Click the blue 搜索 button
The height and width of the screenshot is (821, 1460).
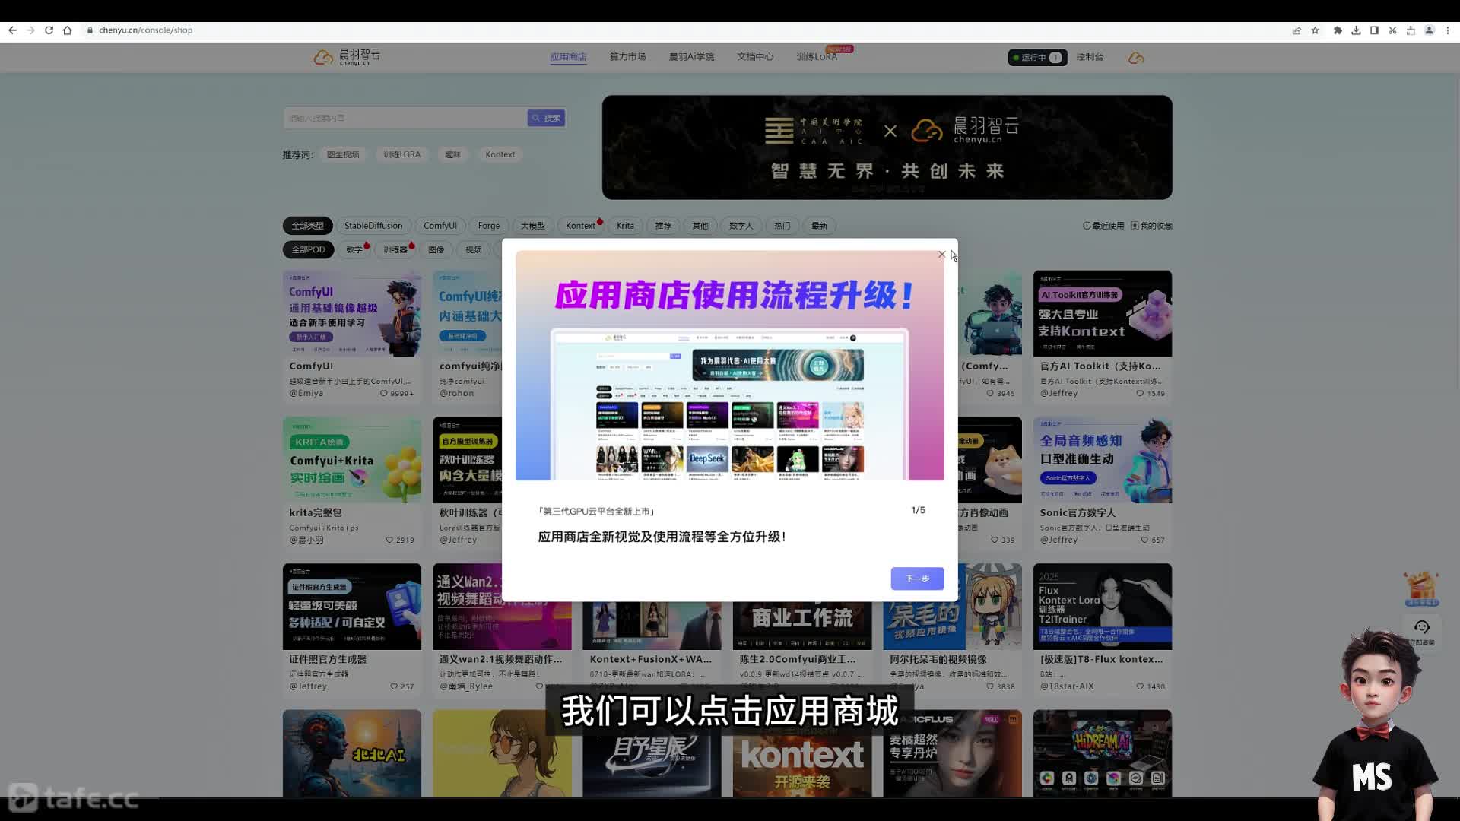[x=546, y=118]
